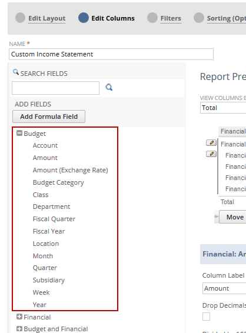Open the Sorting step
The width and height of the screenshot is (246, 333).
coord(227,18)
